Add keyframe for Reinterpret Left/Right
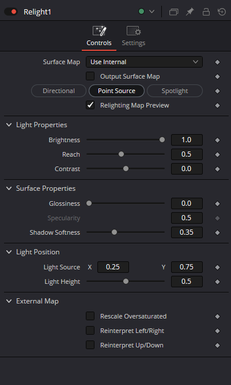Viewport: 231px width, 385px height. [217, 331]
